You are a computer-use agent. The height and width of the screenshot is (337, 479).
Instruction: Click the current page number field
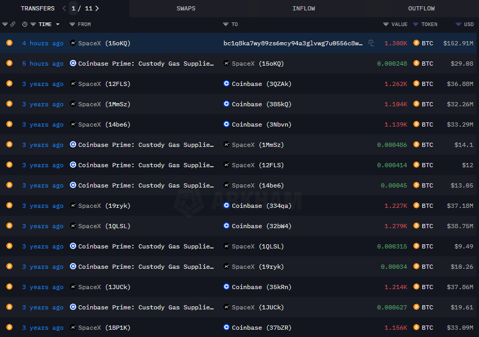[74, 8]
